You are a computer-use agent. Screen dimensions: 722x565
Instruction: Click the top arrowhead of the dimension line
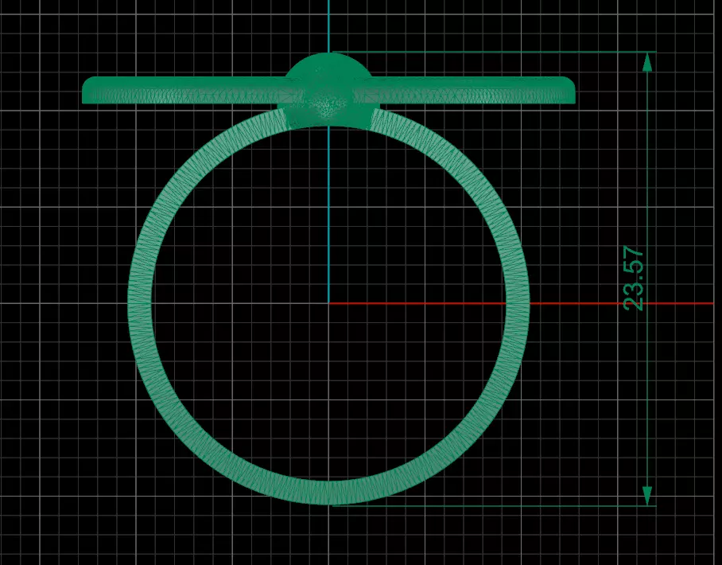(647, 62)
